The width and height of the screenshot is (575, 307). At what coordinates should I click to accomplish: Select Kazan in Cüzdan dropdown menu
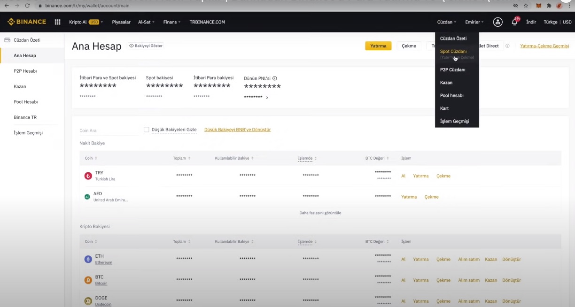click(x=446, y=83)
